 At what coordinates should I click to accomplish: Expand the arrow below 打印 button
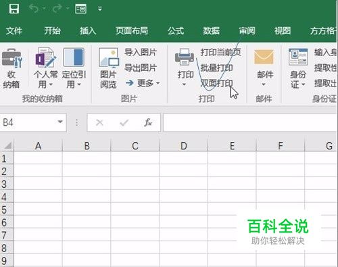tap(184, 84)
